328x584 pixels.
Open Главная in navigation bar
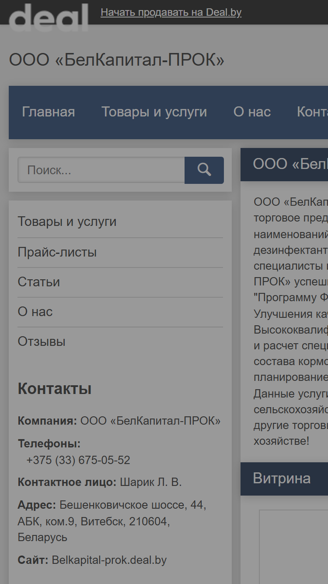click(x=49, y=112)
